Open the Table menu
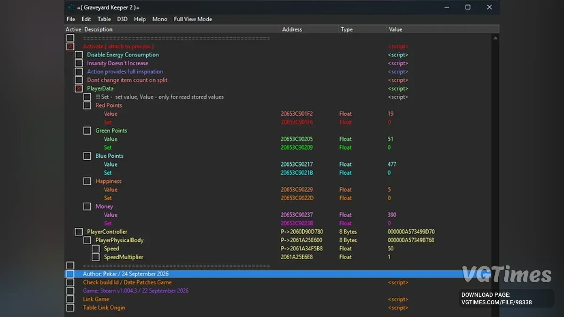The image size is (564, 317). pyautogui.click(x=104, y=19)
